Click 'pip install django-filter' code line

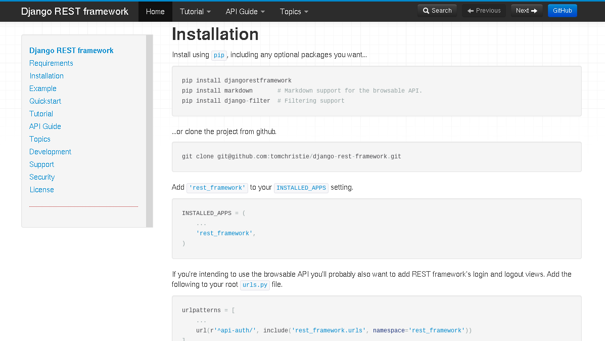[x=226, y=101]
